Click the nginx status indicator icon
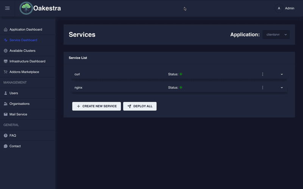 (181, 88)
